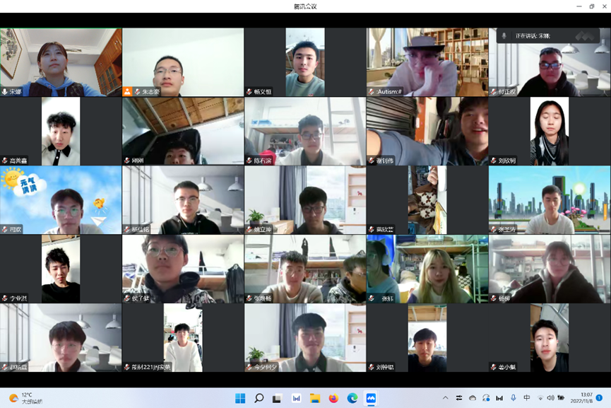
Task: Open the 12°C weather widget
Action: (x=25, y=398)
